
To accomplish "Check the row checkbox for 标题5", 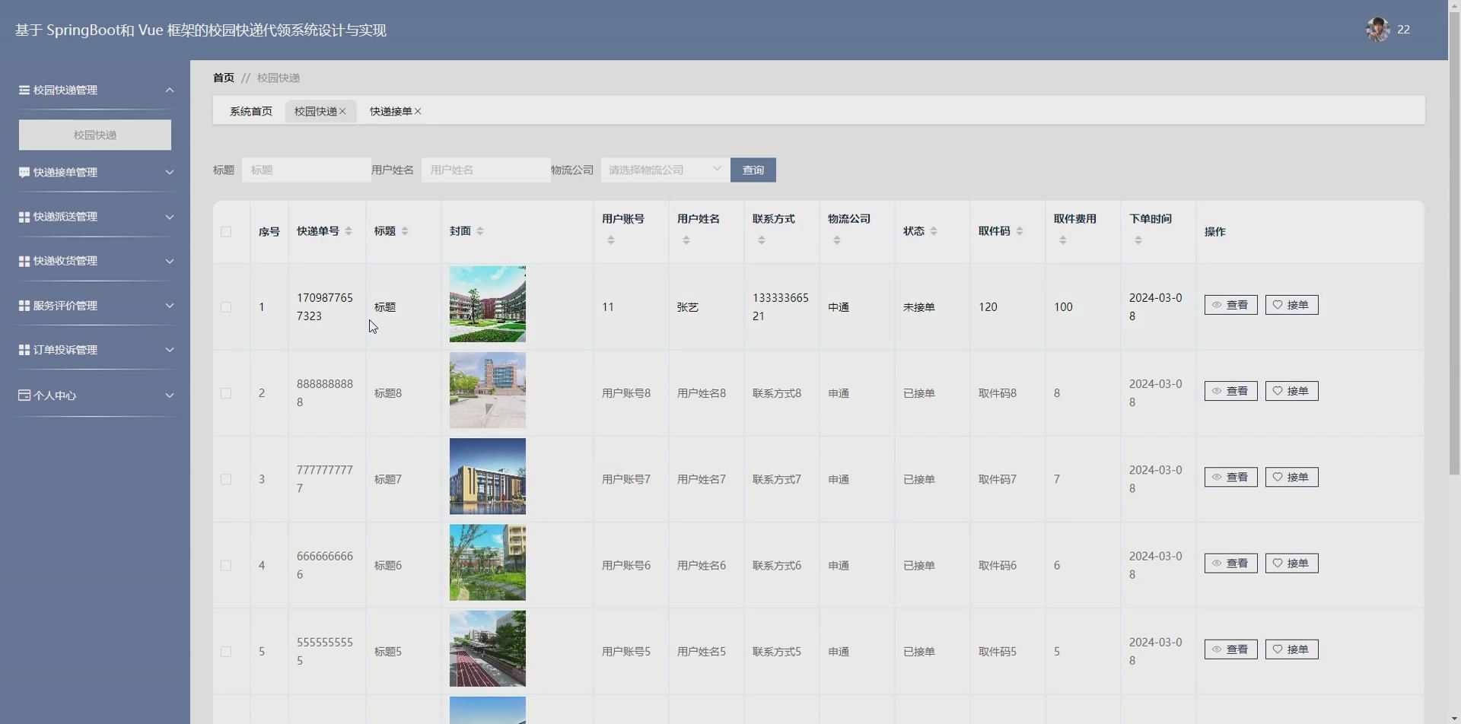I will coord(226,652).
